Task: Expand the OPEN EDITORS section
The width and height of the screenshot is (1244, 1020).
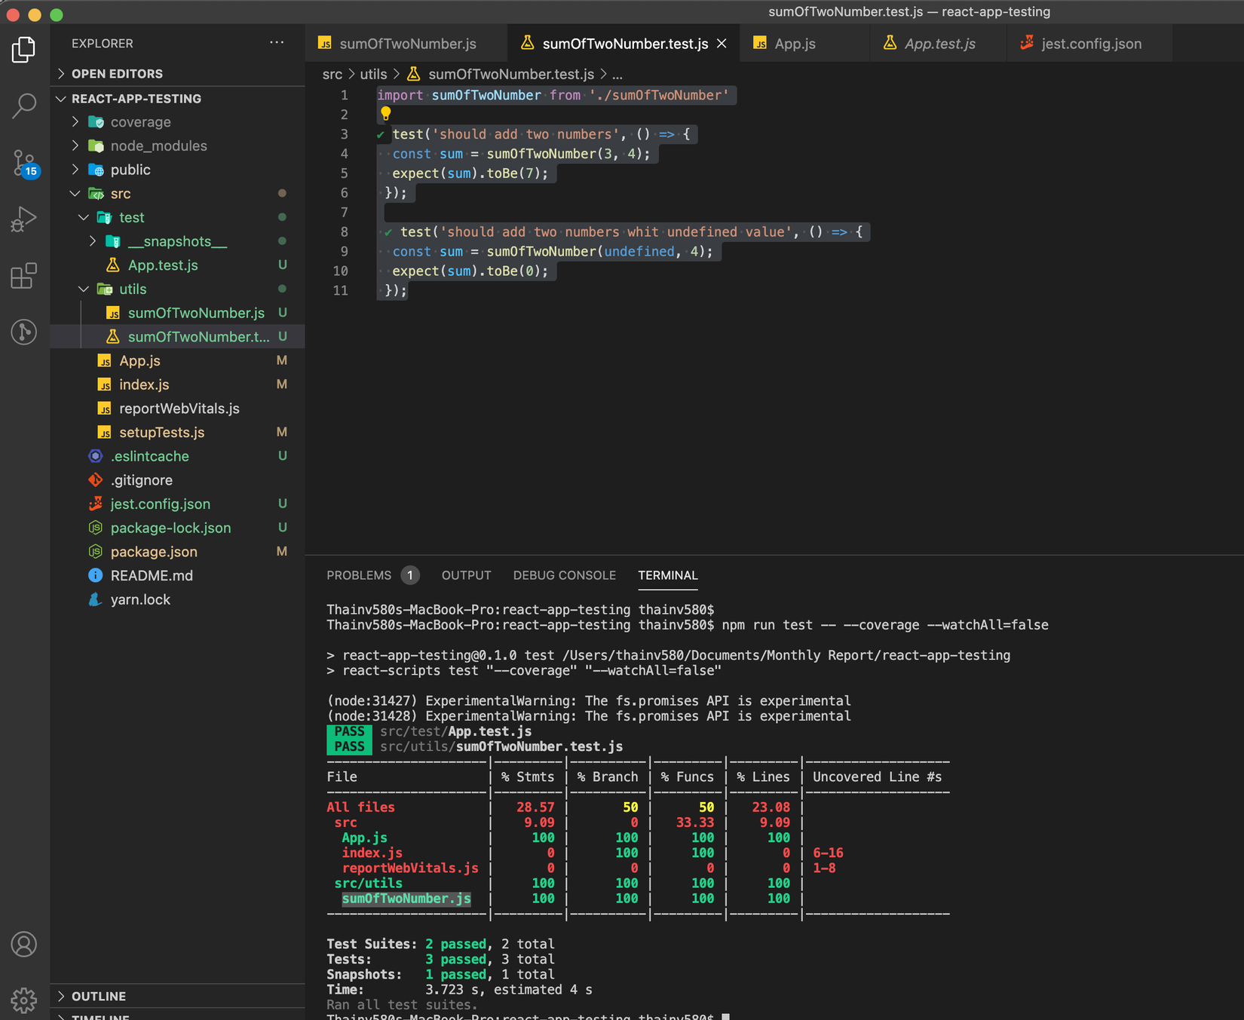Action: pyautogui.click(x=117, y=74)
